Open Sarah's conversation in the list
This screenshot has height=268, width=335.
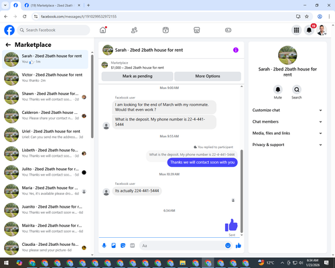click(45, 59)
